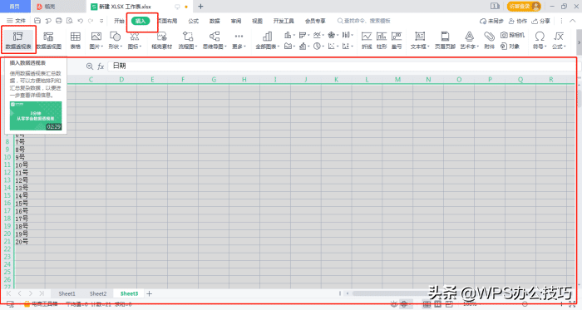The height and width of the screenshot is (310, 582).
Task: Collapse the ribbon with the chevron-up arrow
Action: (573, 21)
